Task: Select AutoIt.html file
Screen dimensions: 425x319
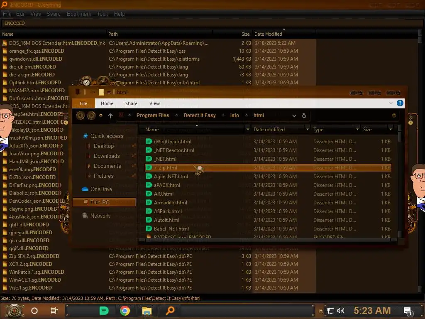Action: (166, 220)
